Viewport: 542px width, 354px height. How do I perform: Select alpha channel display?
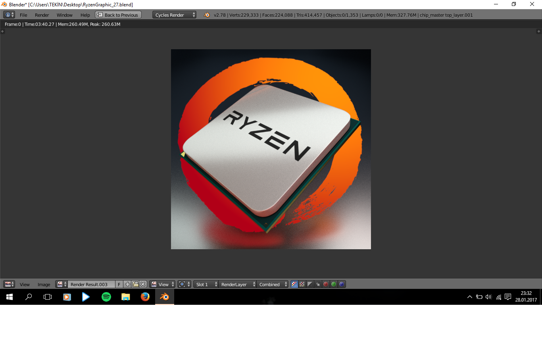point(310,284)
